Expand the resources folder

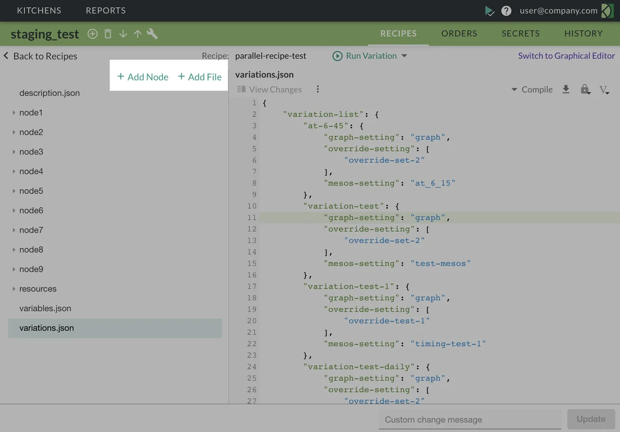pyautogui.click(x=14, y=289)
